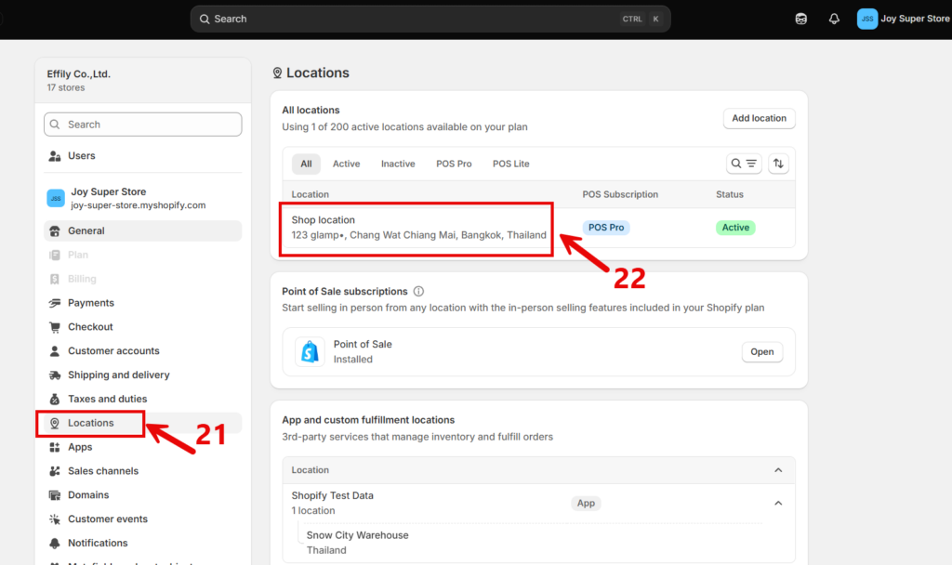Click the Apps grid icon
The image size is (952, 565).
pyautogui.click(x=55, y=447)
